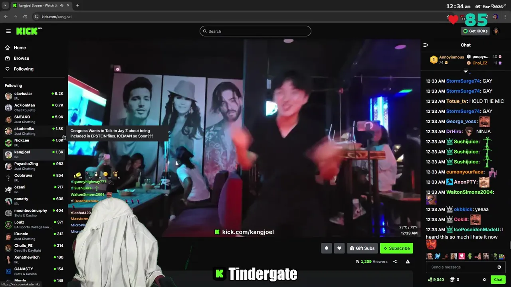Viewport: 511px width, 287px height.
Task: Select kangjoel channel in Following list
Action: tap(34, 154)
